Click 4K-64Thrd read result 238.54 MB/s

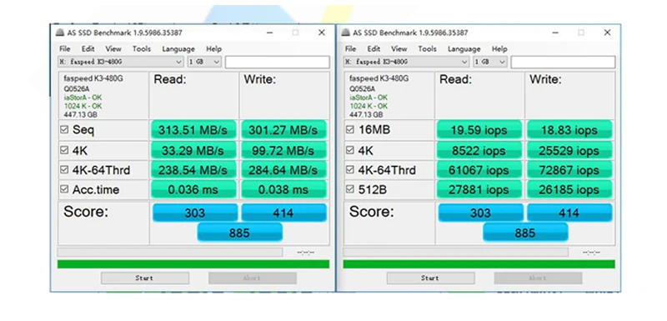(193, 170)
